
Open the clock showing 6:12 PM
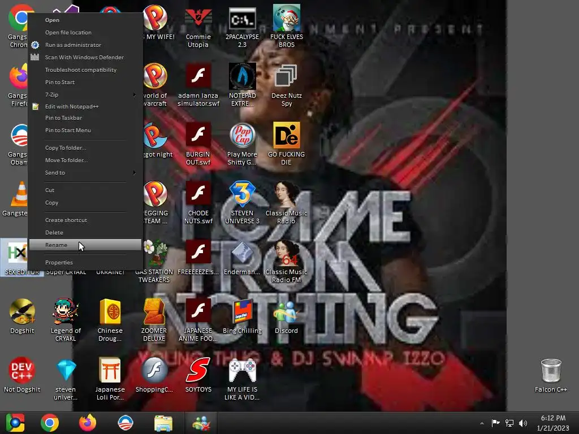click(x=553, y=423)
